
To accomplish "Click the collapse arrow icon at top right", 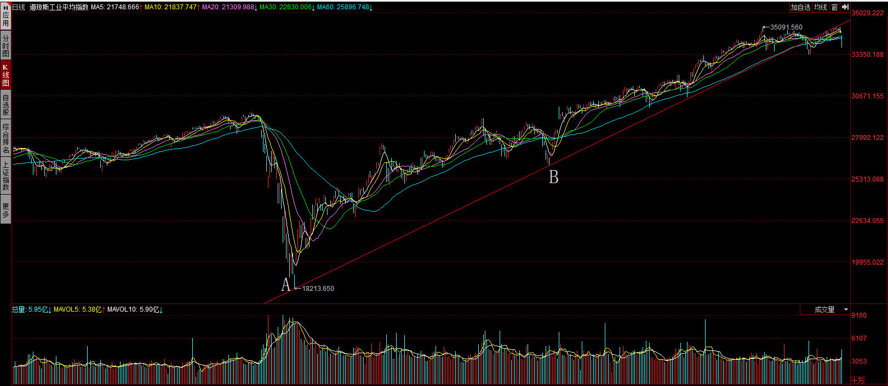I will click(x=845, y=7).
